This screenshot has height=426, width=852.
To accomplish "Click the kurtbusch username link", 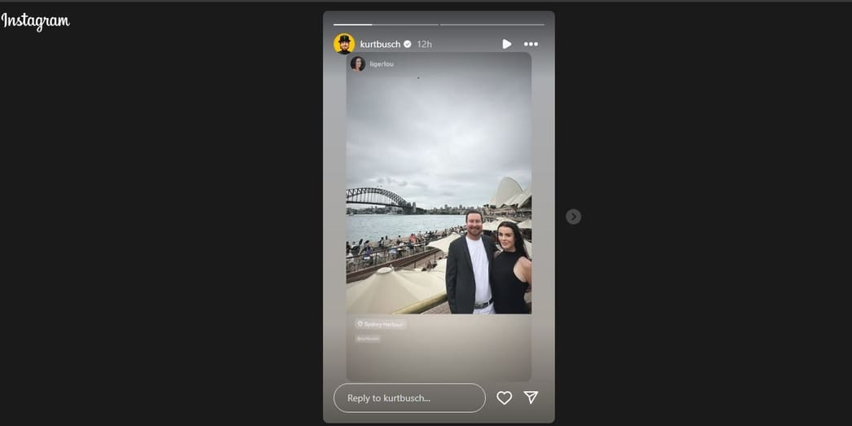I will point(380,44).
